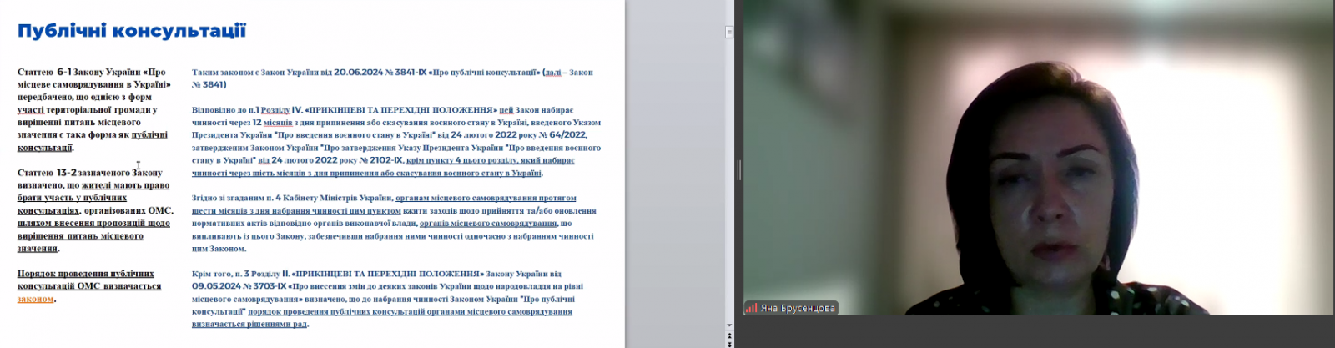This screenshot has width=1335, height=348.
Task: Click the previous page double-arrow button
Action: pos(729,335)
